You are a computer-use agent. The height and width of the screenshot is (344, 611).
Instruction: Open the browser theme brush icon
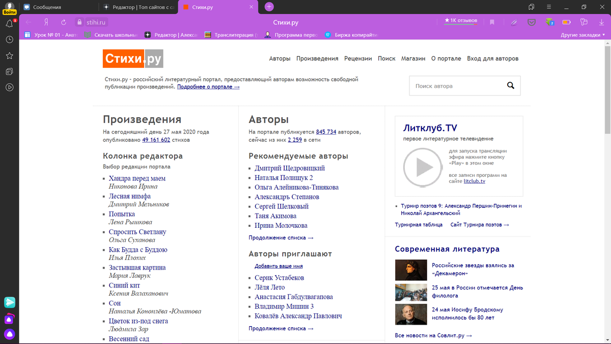[584, 22]
